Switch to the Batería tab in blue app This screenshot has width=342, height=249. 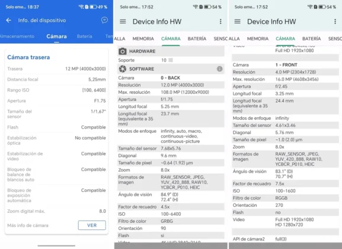[84, 36]
